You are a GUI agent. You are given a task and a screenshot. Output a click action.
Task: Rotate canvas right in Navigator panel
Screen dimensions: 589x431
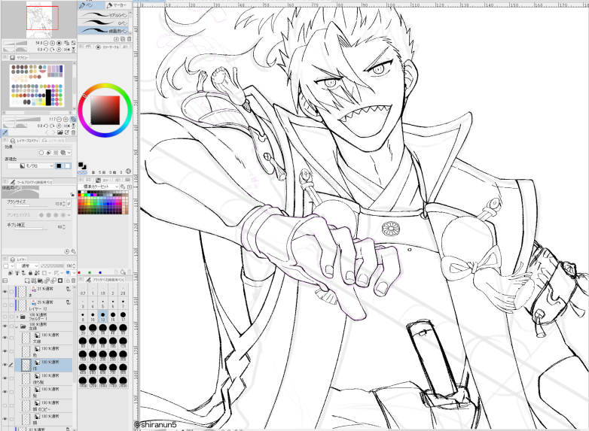[52, 50]
